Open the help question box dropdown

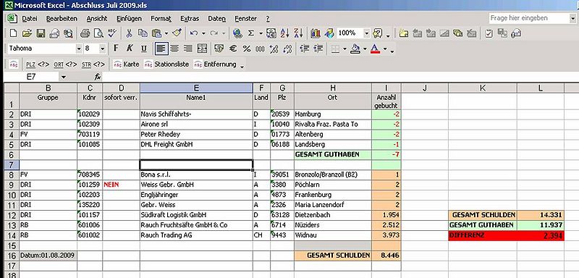[572, 18]
